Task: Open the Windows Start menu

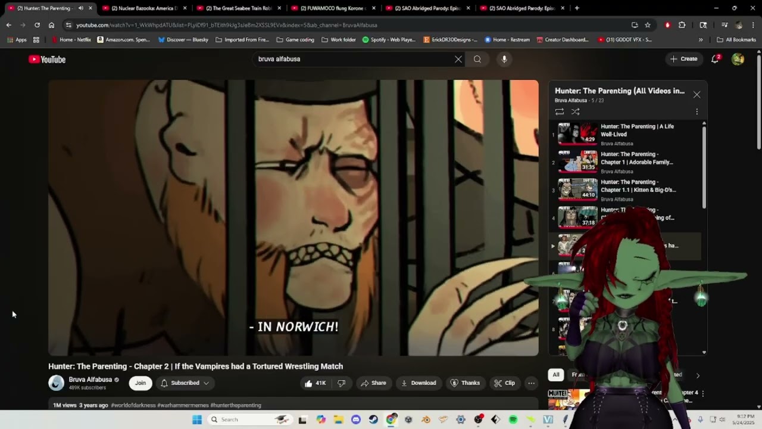Action: pos(197,419)
